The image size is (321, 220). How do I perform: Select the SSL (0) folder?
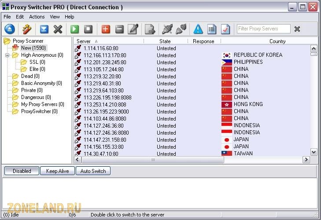[37, 62]
